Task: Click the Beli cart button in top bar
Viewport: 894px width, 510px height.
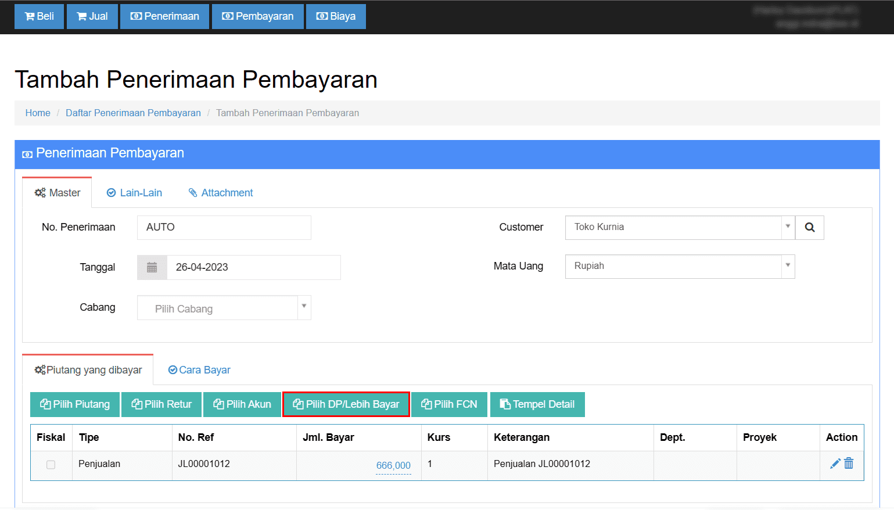Action: (39, 16)
